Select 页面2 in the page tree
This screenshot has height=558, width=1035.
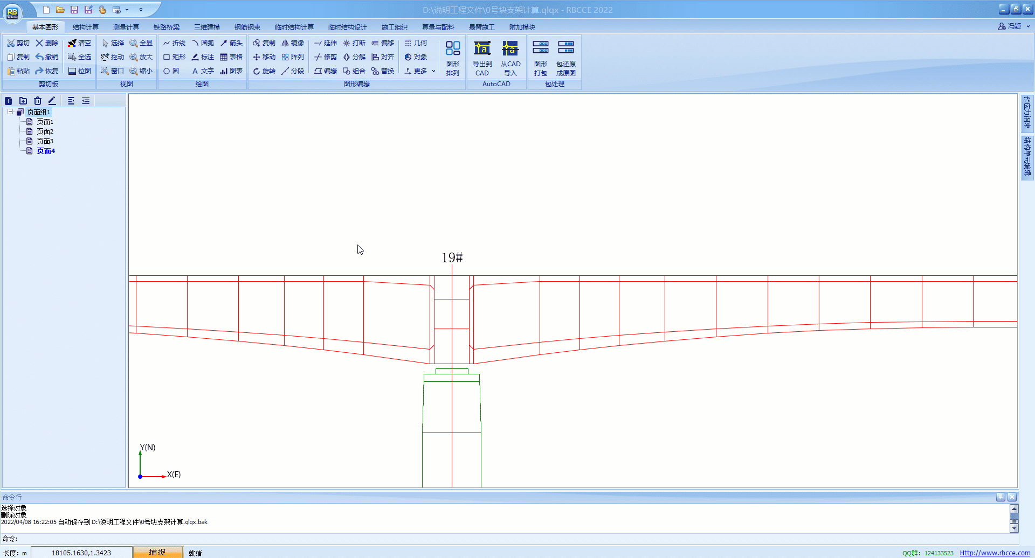45,131
